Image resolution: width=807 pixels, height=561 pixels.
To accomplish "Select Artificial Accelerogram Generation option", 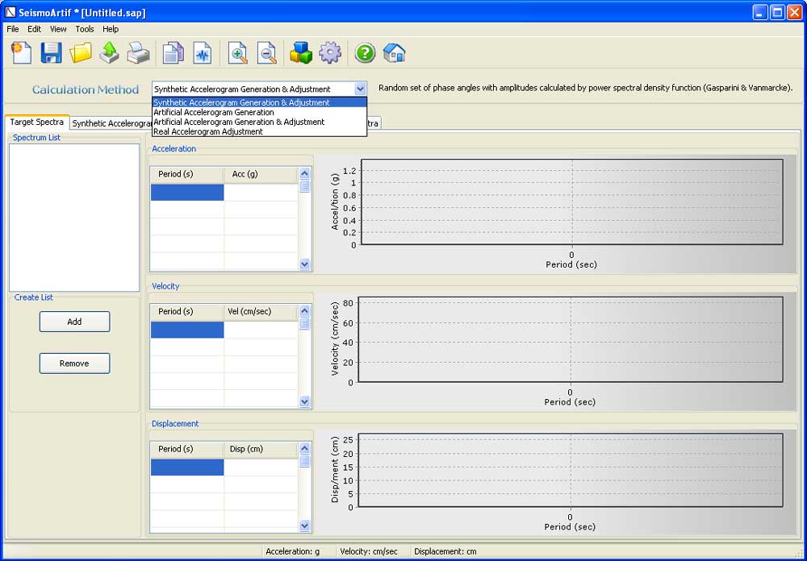I will click(259, 112).
